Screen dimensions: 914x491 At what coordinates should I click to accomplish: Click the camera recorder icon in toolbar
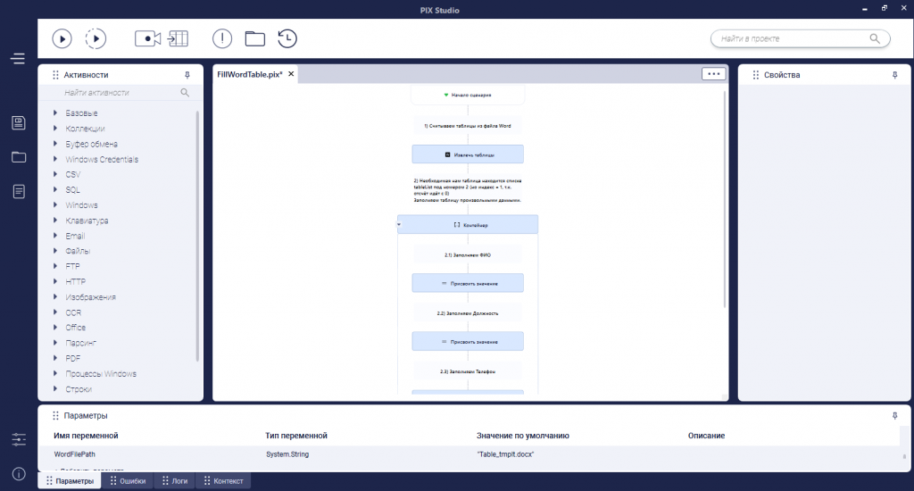click(147, 38)
